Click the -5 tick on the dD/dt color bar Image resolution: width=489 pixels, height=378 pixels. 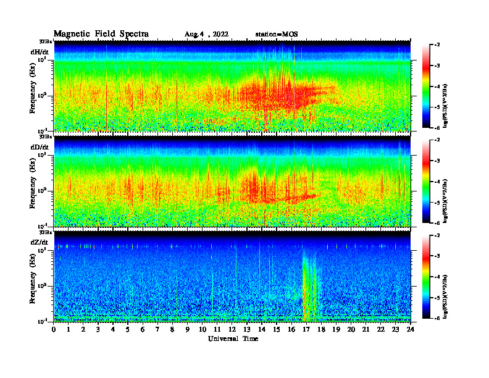point(438,203)
